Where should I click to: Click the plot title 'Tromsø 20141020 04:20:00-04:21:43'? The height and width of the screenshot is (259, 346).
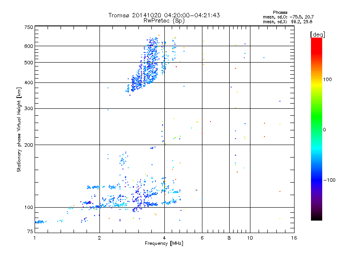[x=164, y=15]
